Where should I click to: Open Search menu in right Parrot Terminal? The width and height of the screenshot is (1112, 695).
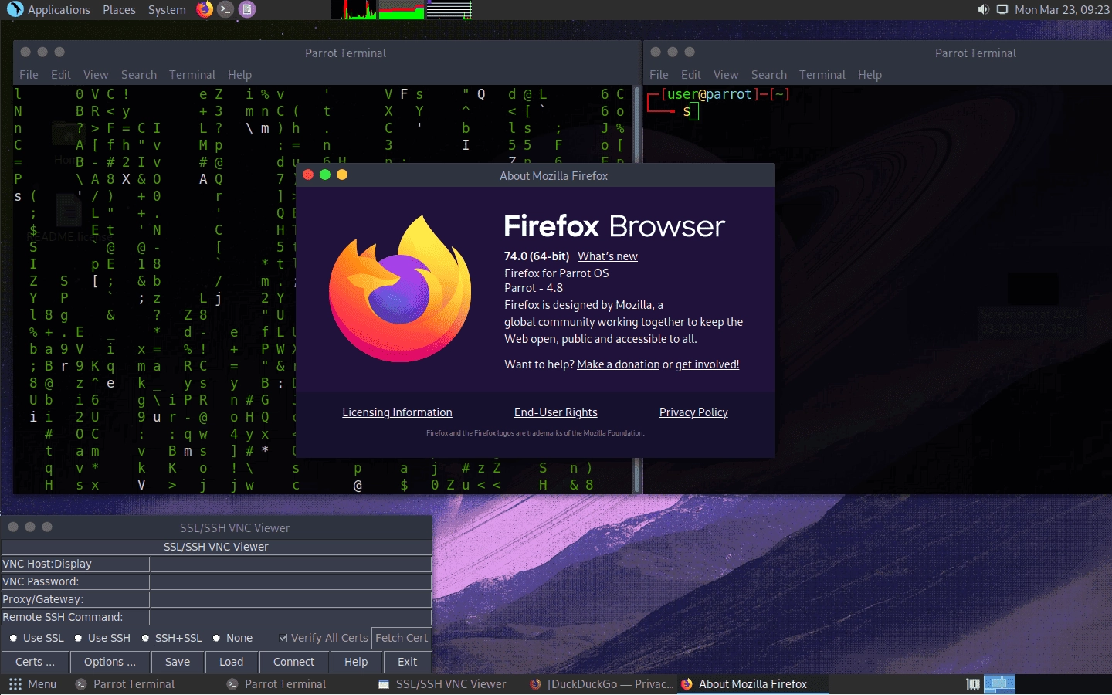pos(769,75)
